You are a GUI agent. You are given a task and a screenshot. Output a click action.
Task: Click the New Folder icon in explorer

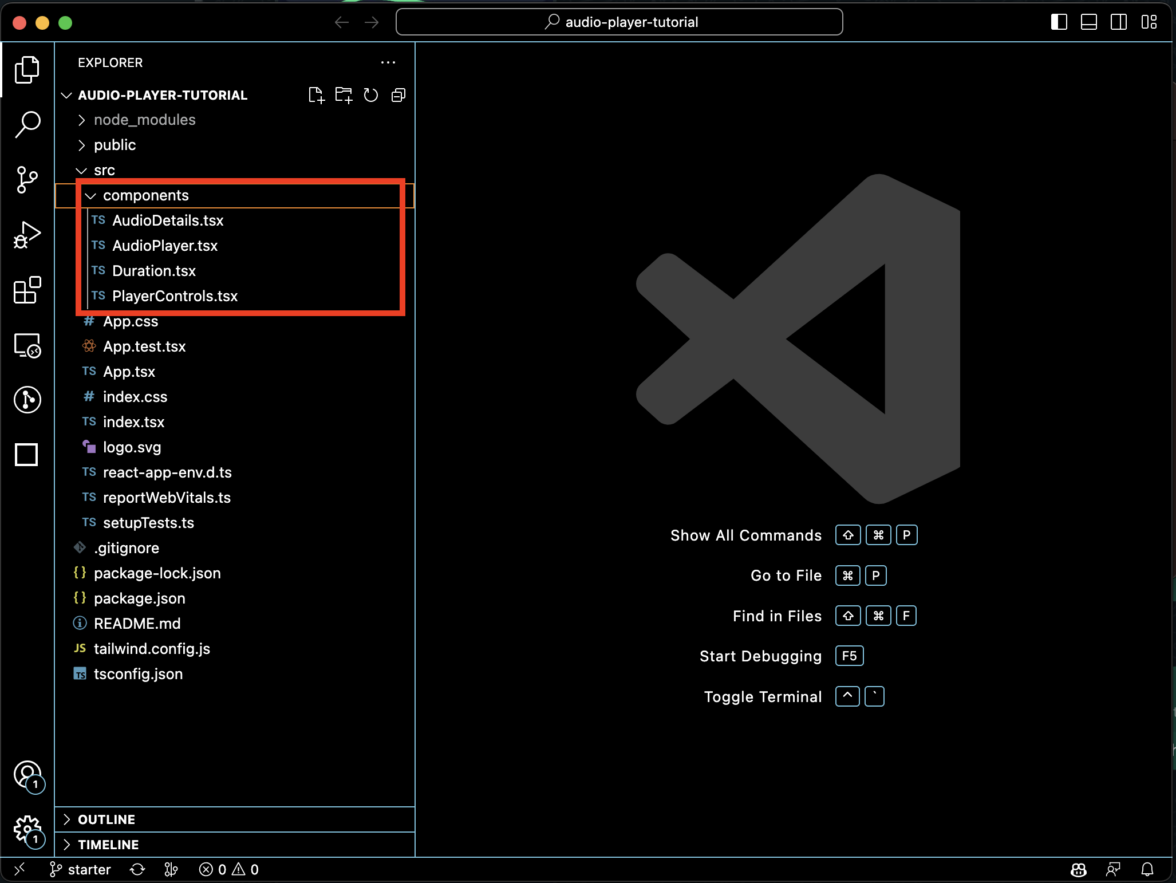pyautogui.click(x=344, y=95)
